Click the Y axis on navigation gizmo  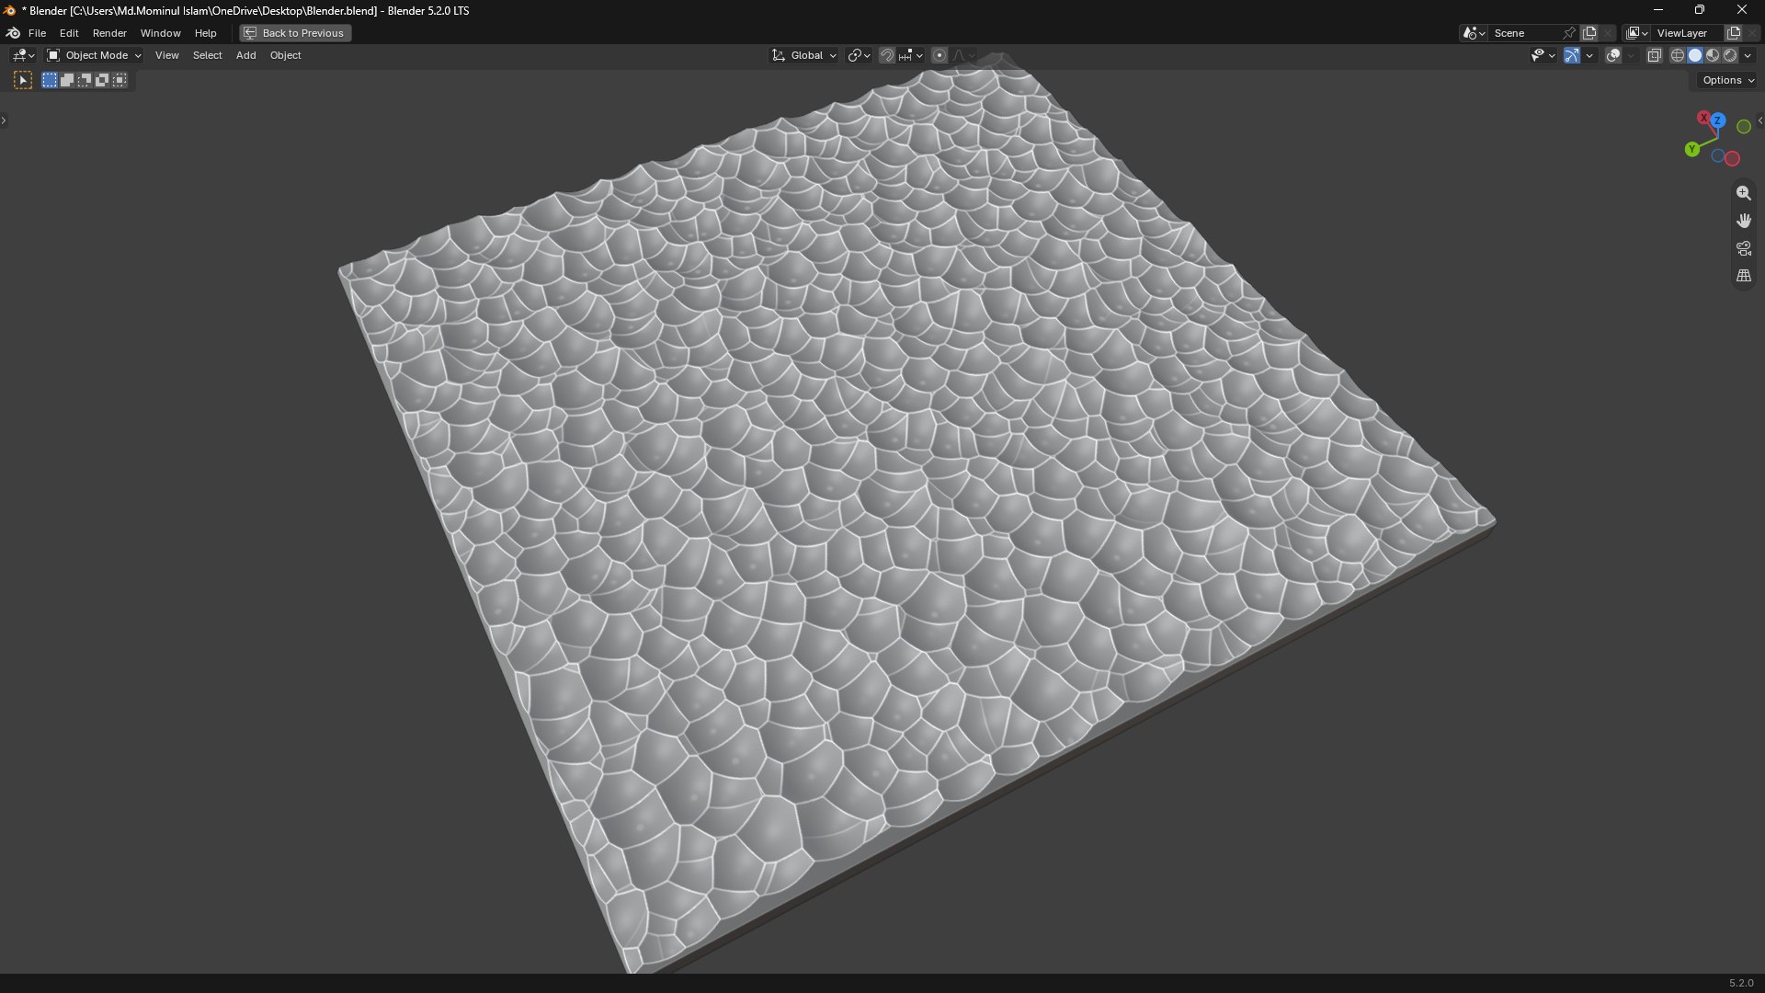1692,149
